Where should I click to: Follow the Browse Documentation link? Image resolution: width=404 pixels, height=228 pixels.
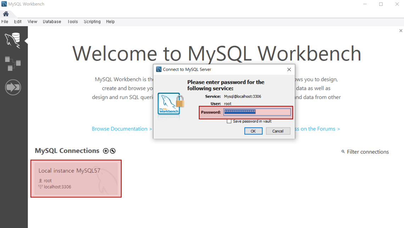(x=122, y=129)
